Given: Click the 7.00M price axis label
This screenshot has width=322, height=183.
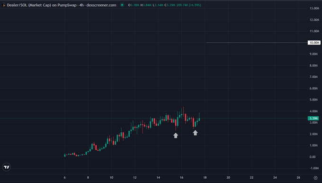Looking at the screenshot, I should click(x=313, y=77).
